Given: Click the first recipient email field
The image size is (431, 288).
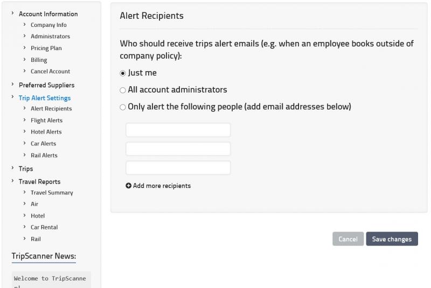Looking at the screenshot, I should pos(178,130).
